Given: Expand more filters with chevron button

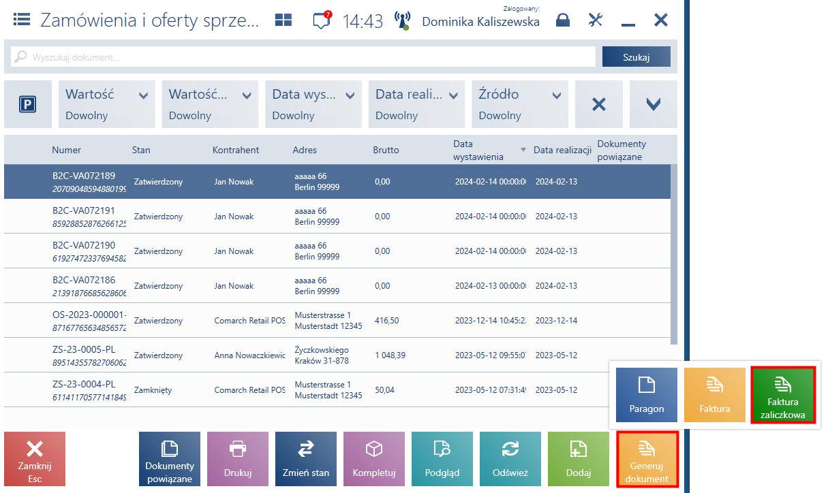Looking at the screenshot, I should 654,104.
